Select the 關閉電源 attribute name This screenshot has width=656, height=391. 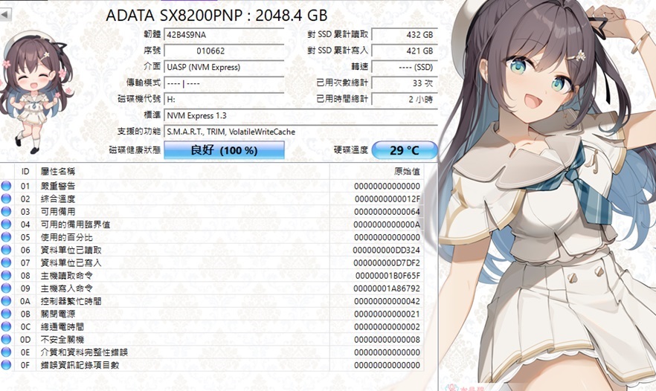click(58, 314)
